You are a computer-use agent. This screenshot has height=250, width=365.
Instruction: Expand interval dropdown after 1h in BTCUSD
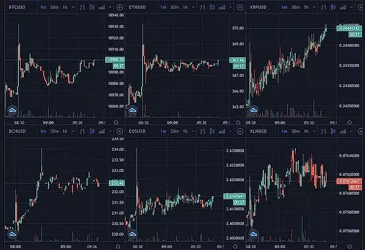coord(73,7)
